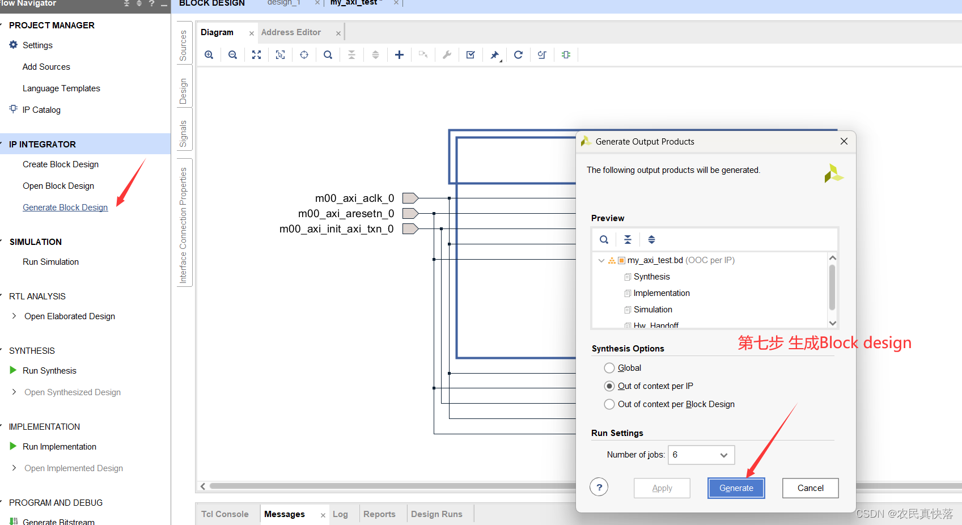Click the Regenerate Layout refresh icon
Image resolution: width=962 pixels, height=525 pixels.
click(518, 55)
